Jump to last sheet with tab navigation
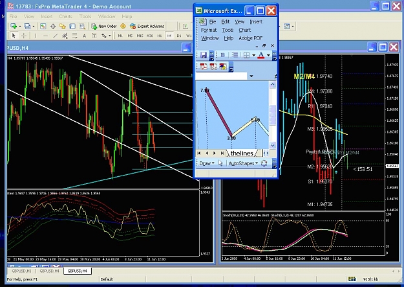The width and height of the screenshot is (404, 287). tap(222, 153)
